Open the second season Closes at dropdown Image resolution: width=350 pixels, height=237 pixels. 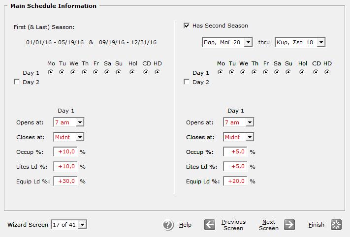239,137
